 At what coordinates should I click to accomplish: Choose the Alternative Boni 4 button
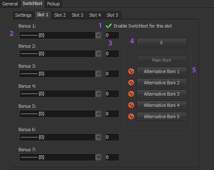pos(162,105)
